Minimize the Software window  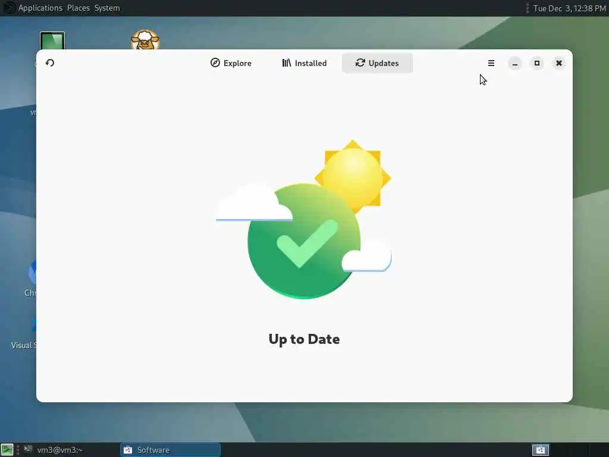[x=514, y=63]
